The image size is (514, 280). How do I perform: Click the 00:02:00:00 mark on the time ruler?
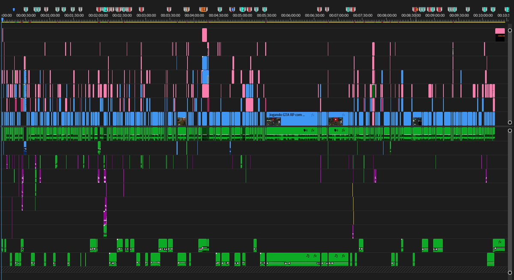click(99, 15)
